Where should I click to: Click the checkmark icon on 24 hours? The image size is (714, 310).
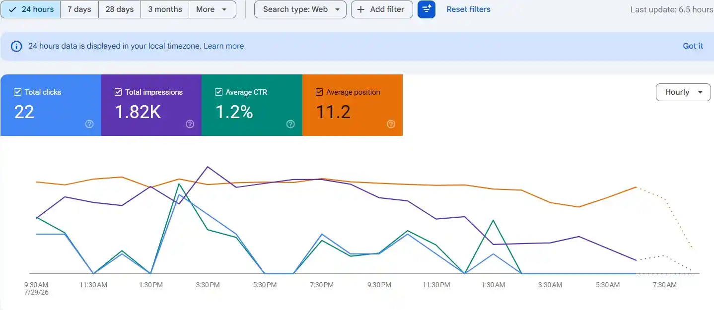click(13, 9)
